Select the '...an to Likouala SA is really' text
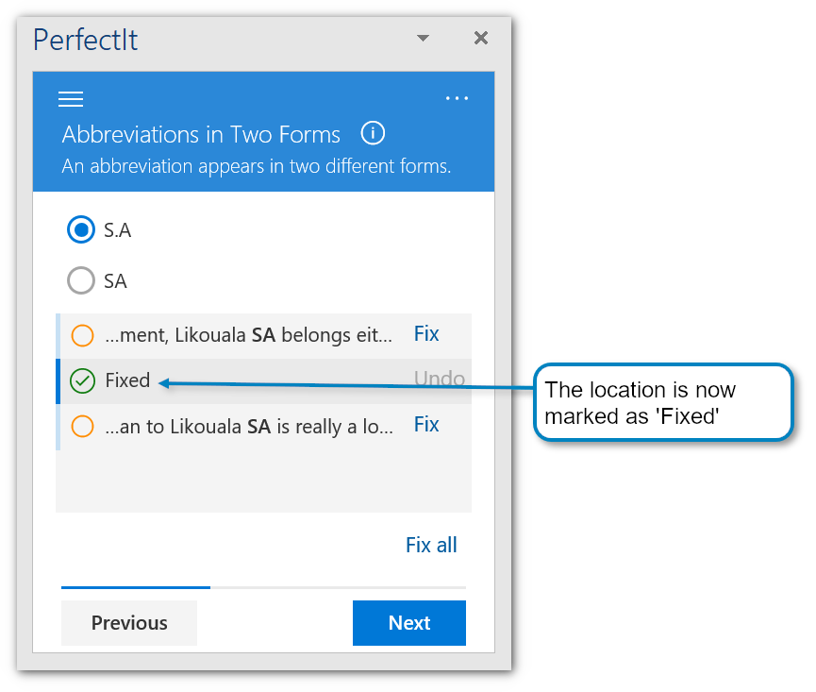 pyautogui.click(x=248, y=427)
